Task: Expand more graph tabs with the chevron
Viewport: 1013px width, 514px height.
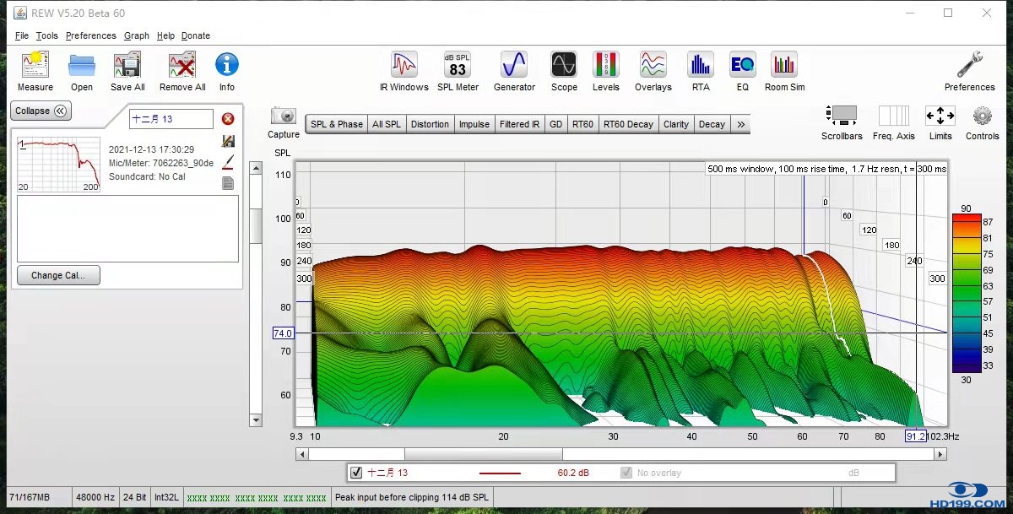Action: tap(740, 124)
